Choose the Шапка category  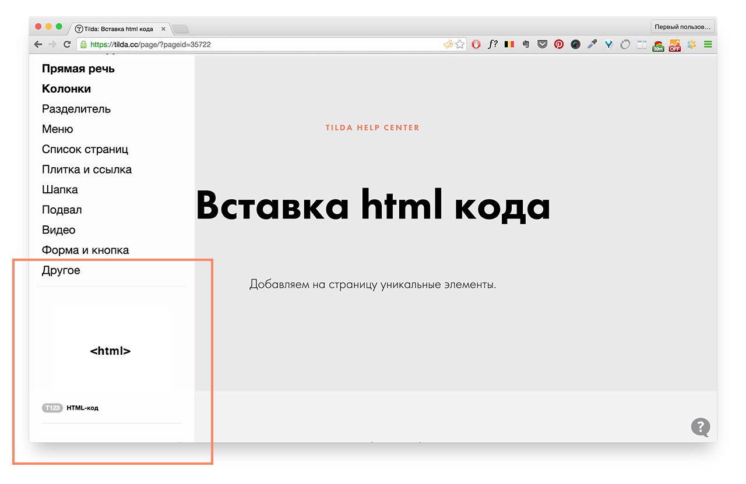(60, 190)
